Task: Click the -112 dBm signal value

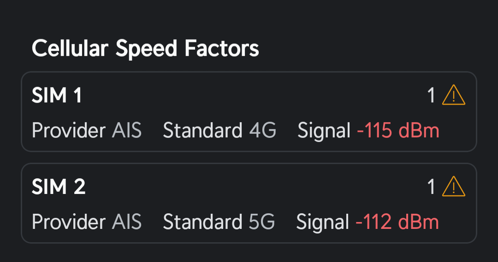Action: coord(397,222)
